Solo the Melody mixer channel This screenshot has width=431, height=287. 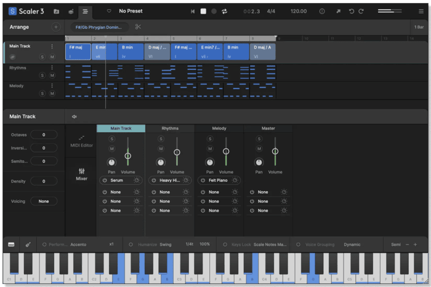210,139
